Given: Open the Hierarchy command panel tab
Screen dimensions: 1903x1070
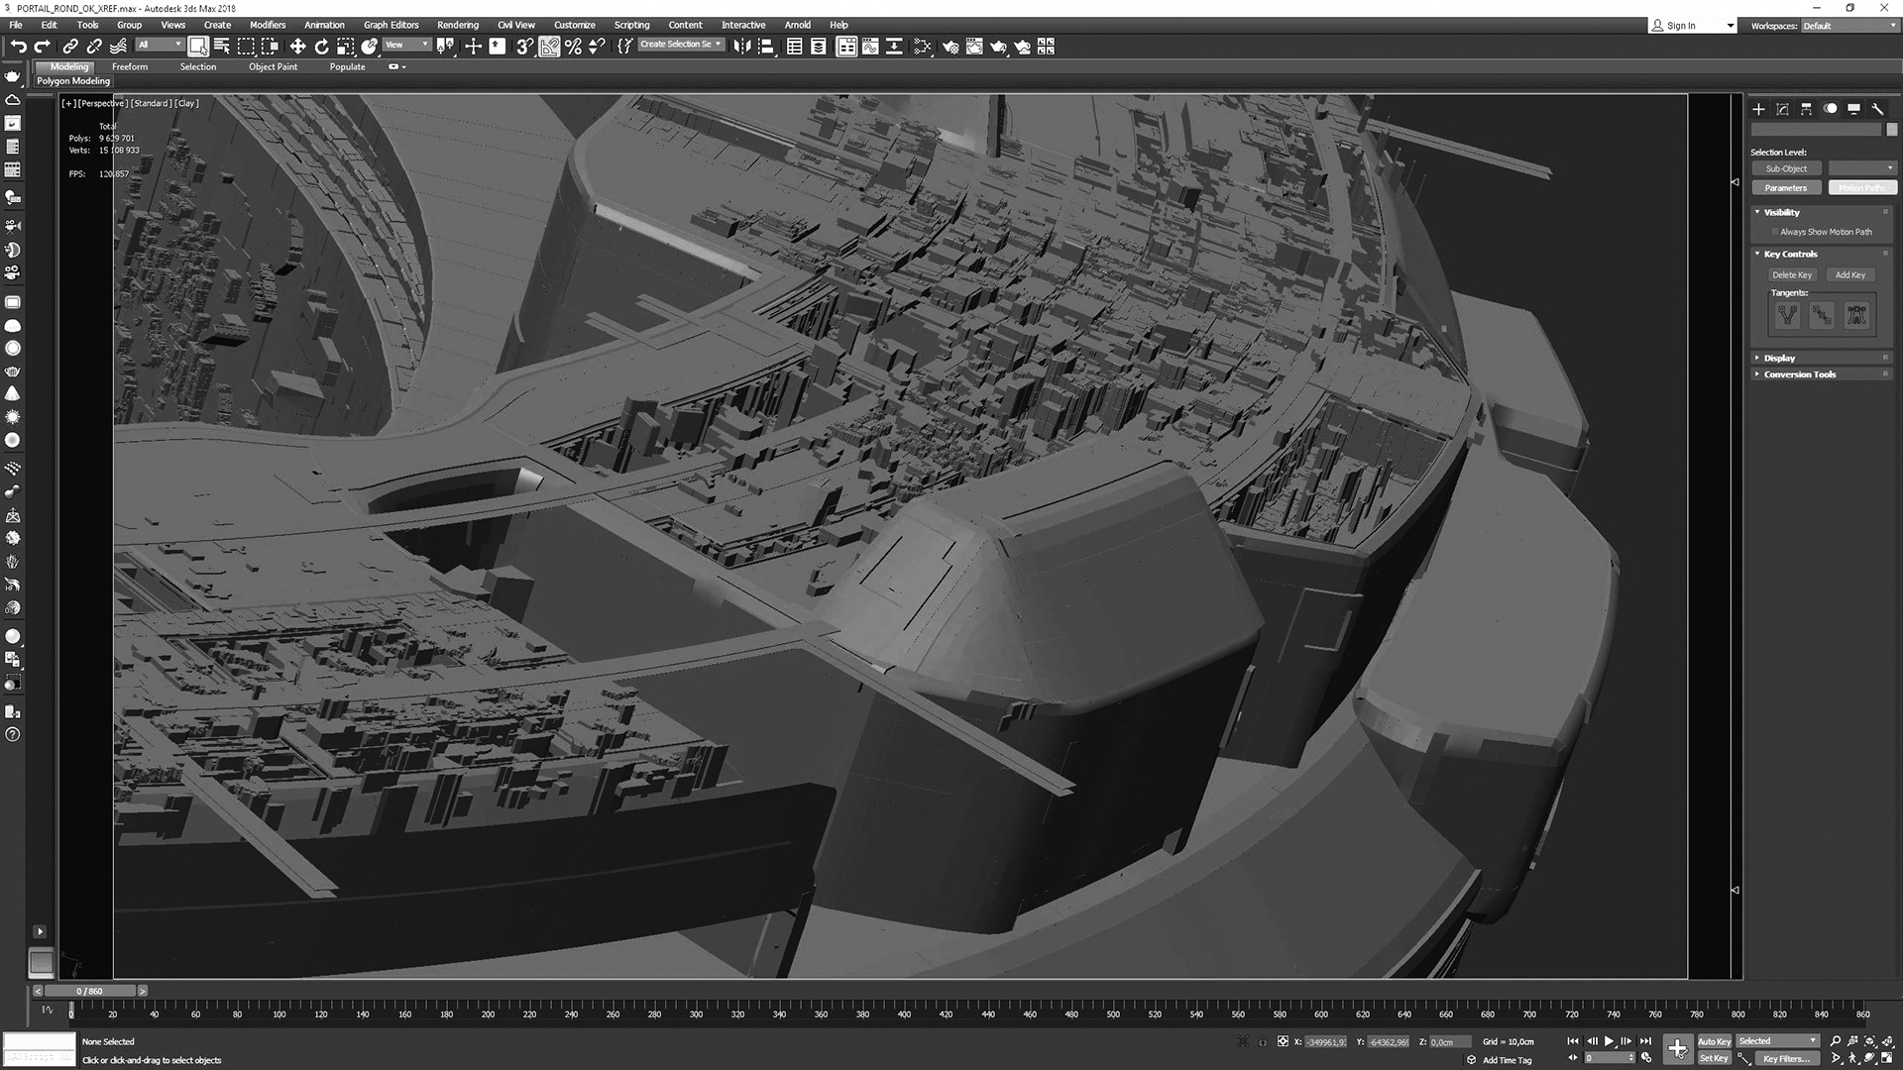Looking at the screenshot, I should [x=1806, y=109].
